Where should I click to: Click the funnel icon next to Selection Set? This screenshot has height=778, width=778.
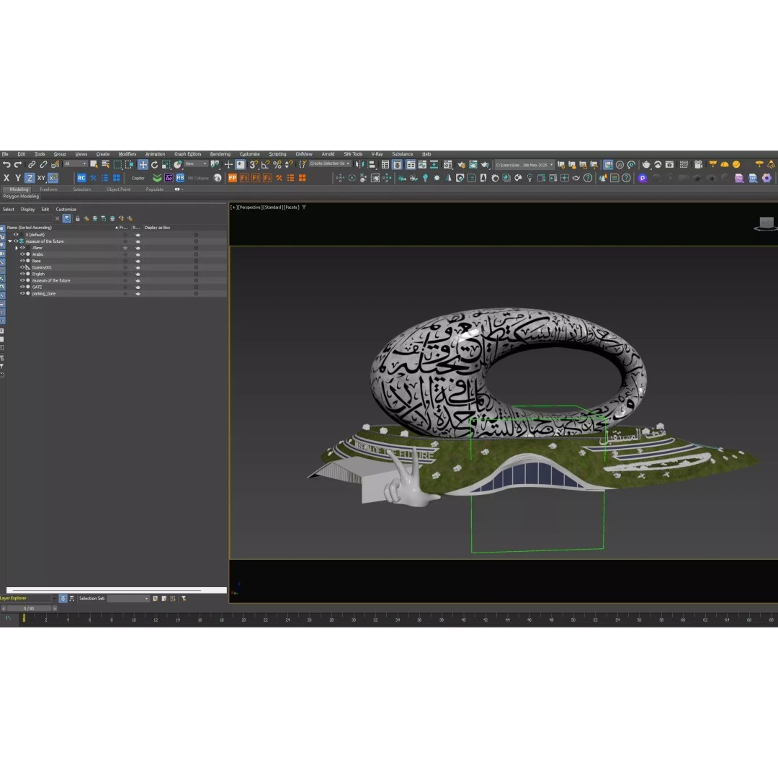[x=184, y=599]
